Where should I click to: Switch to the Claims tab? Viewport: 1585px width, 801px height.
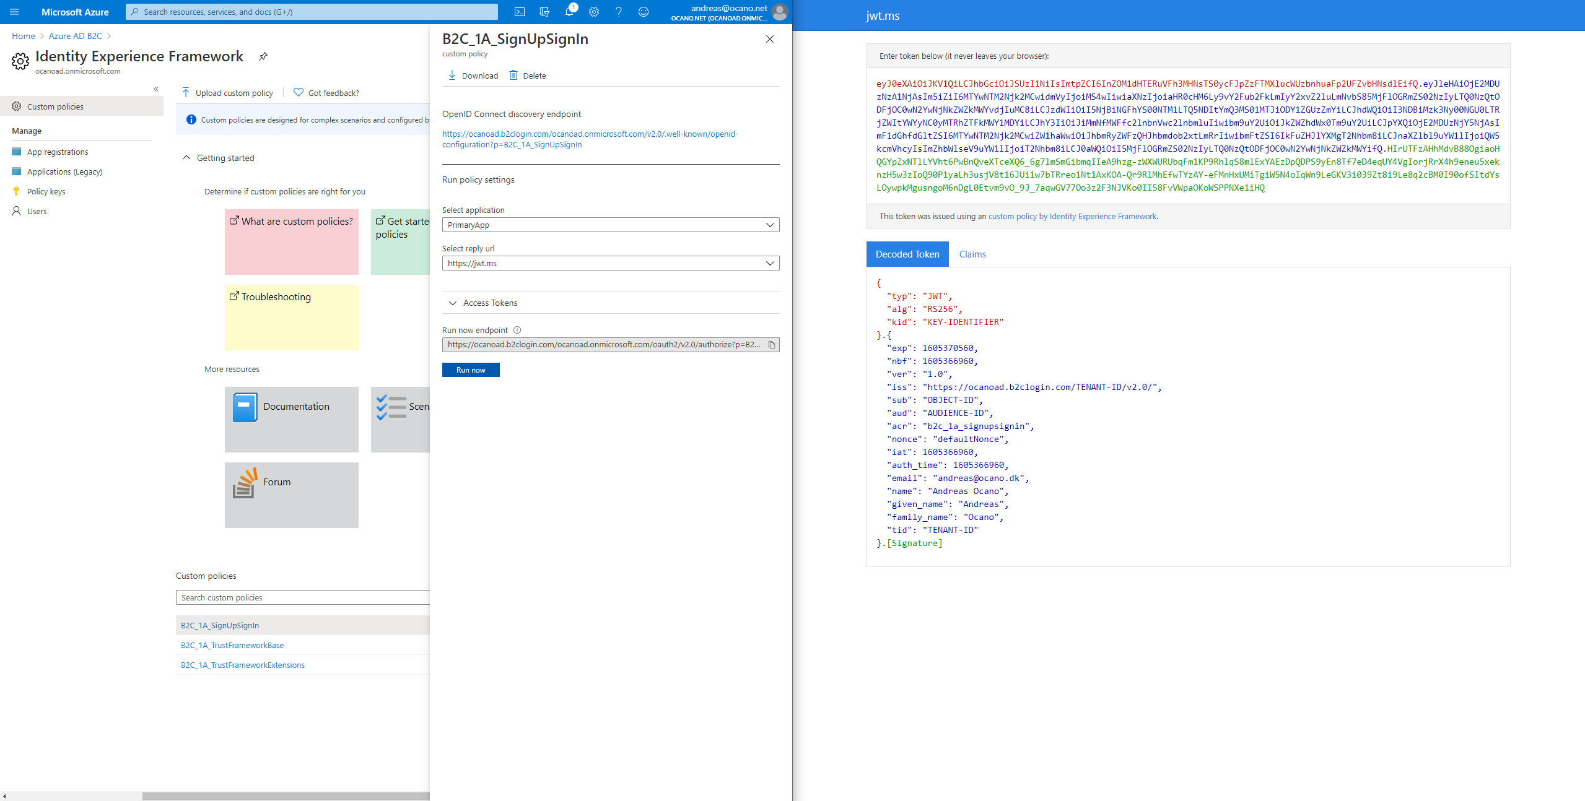coord(972,254)
